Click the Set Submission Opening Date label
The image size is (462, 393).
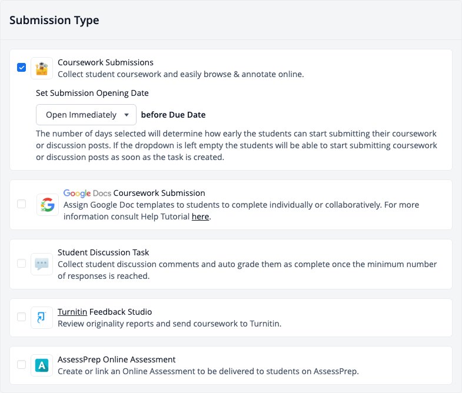pos(92,93)
